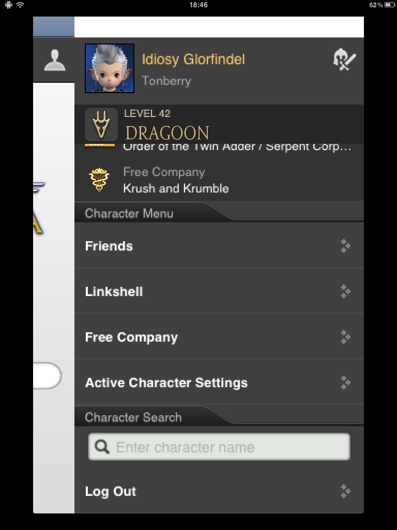
Task: Open Idiosy Glorfindel character portrait
Action: coord(110,68)
